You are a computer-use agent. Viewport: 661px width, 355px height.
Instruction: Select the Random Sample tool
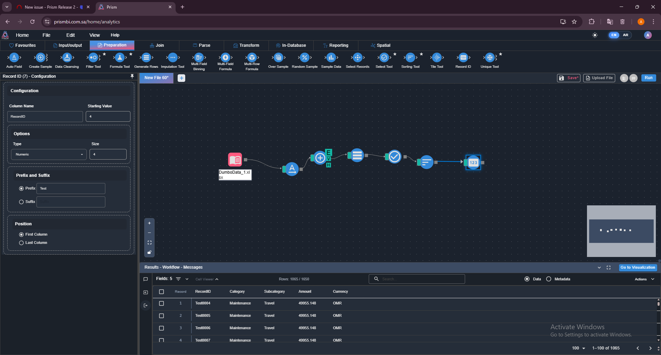click(x=305, y=58)
